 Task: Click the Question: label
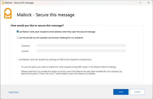(x=26, y=46)
